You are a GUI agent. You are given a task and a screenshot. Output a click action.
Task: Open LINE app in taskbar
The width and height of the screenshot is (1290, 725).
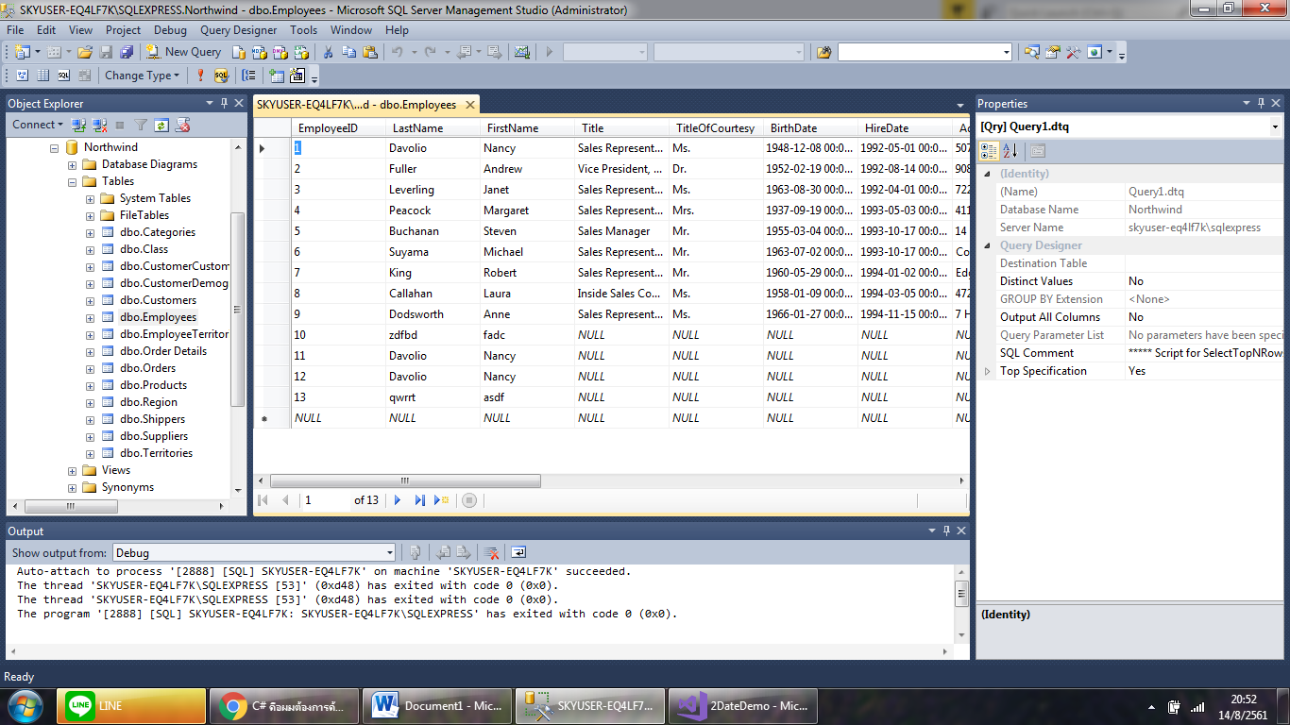pyautogui.click(x=131, y=705)
